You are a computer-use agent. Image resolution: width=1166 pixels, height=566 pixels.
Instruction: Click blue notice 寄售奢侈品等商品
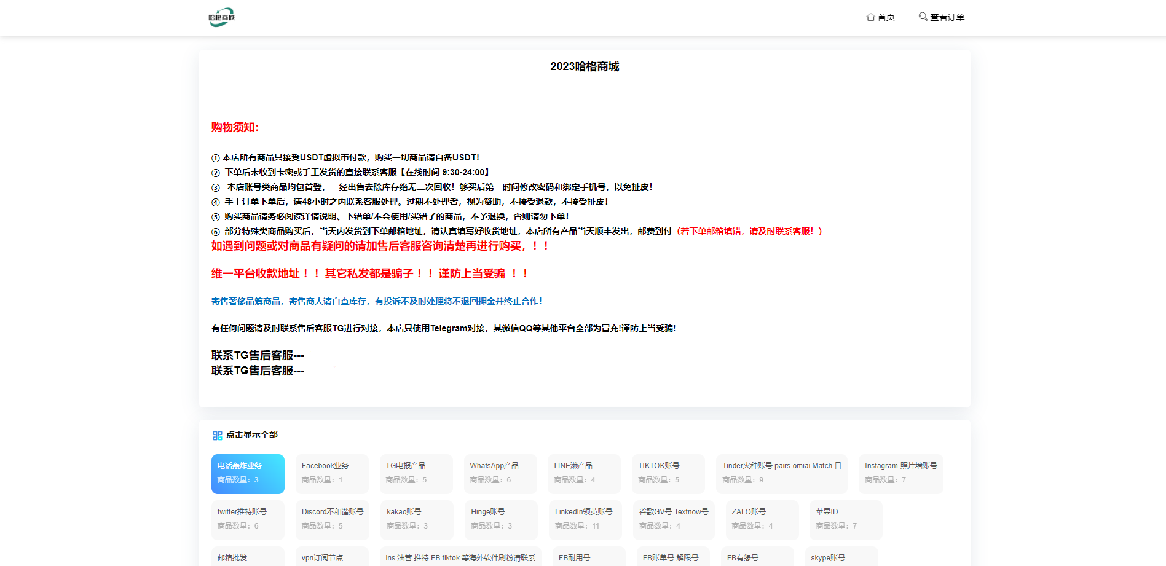[x=377, y=301]
